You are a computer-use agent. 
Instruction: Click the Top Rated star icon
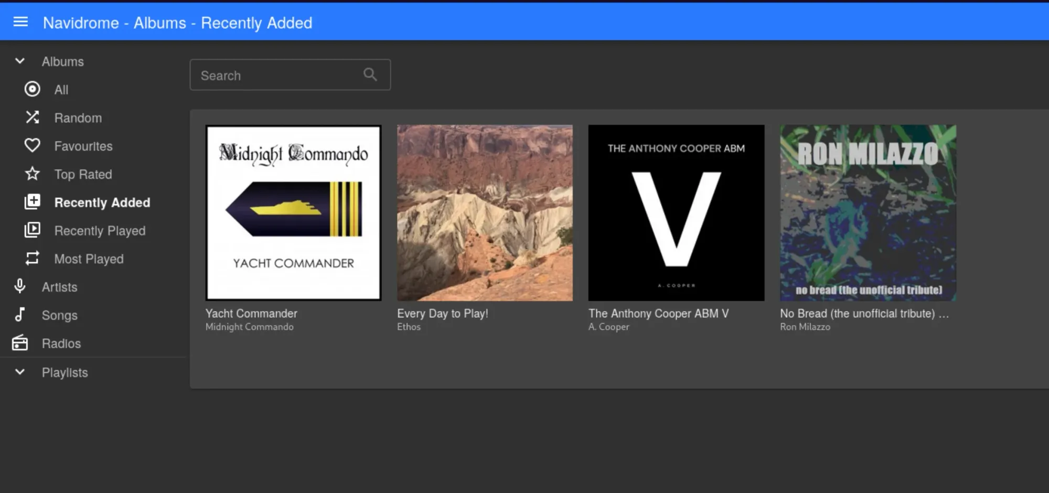point(32,174)
